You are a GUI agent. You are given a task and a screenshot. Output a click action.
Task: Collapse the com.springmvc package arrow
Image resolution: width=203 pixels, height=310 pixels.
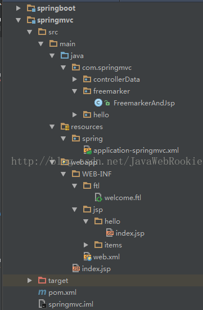click(64, 68)
